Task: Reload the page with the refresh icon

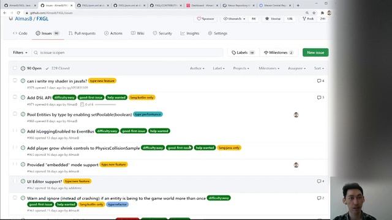Action: tap(18, 13)
